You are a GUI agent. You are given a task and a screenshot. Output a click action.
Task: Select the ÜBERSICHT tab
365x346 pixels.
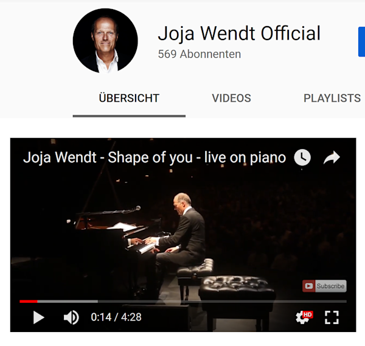(x=129, y=98)
